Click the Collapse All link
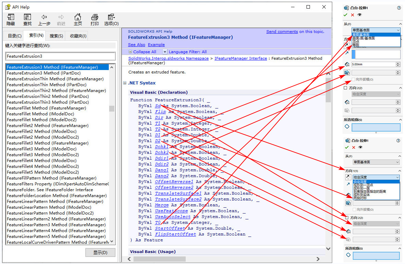Screen dimensions: 405x264 point(144,51)
